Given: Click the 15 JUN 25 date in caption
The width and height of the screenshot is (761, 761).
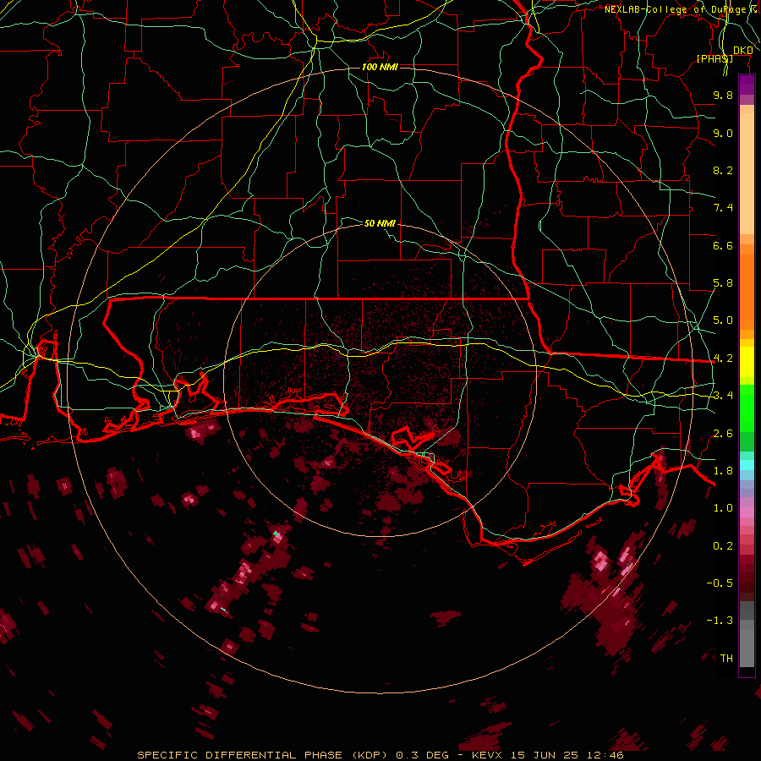Looking at the screenshot, I should (545, 755).
